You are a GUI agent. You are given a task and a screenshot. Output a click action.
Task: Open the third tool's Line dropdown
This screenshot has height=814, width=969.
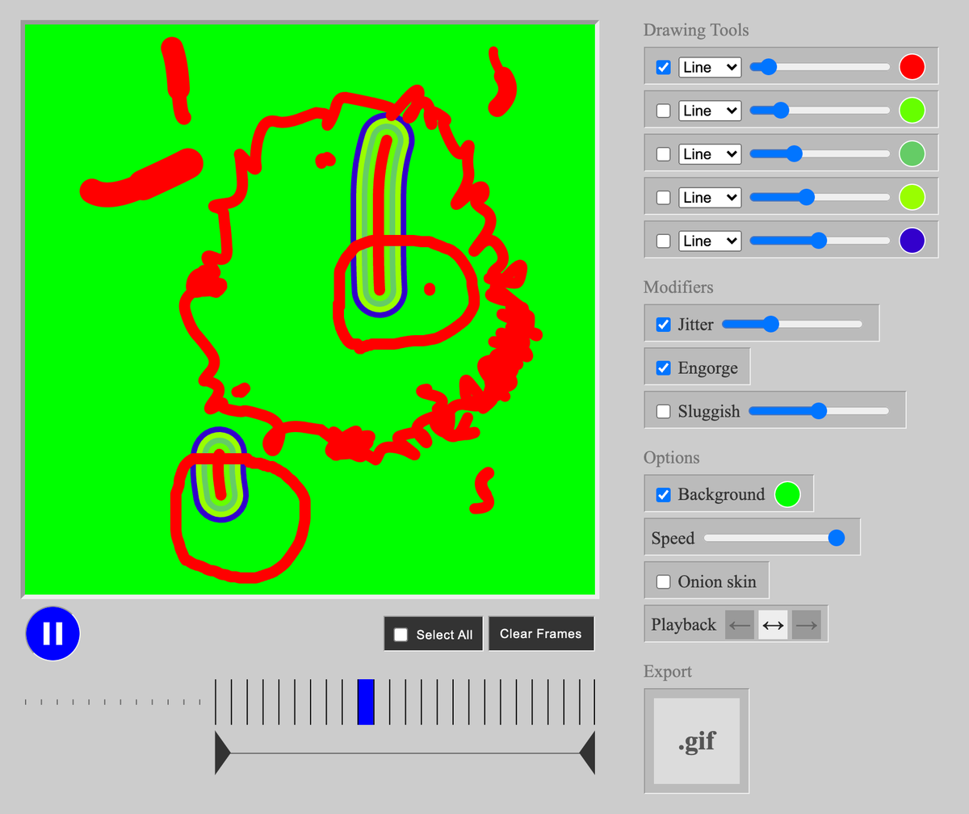710,154
